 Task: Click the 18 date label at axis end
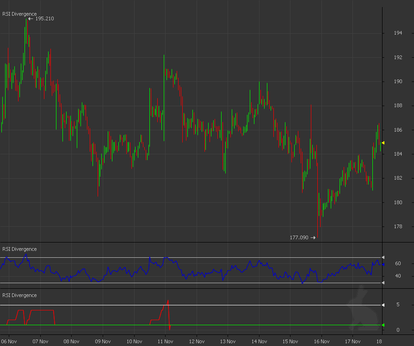pyautogui.click(x=379, y=341)
